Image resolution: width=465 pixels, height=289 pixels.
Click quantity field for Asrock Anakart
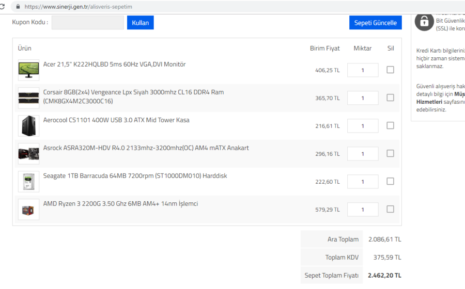(x=363, y=154)
